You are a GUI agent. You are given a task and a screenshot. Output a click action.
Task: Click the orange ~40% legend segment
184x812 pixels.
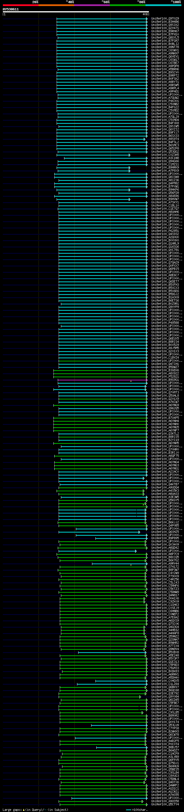pyautogui.click(x=56, y=5)
